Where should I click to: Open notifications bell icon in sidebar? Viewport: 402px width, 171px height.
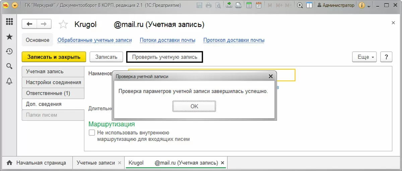click(x=9, y=81)
